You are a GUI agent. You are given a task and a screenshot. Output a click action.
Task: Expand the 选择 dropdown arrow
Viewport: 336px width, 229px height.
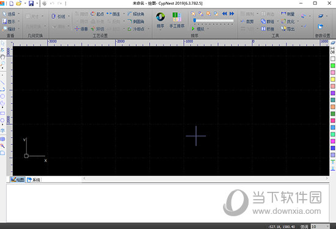pyautogui.click(x=19, y=14)
